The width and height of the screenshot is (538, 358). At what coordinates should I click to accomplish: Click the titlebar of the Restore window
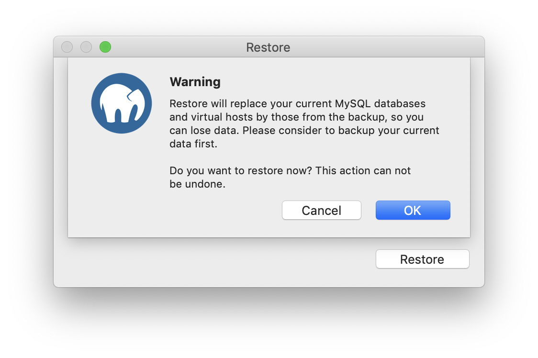coord(268,47)
